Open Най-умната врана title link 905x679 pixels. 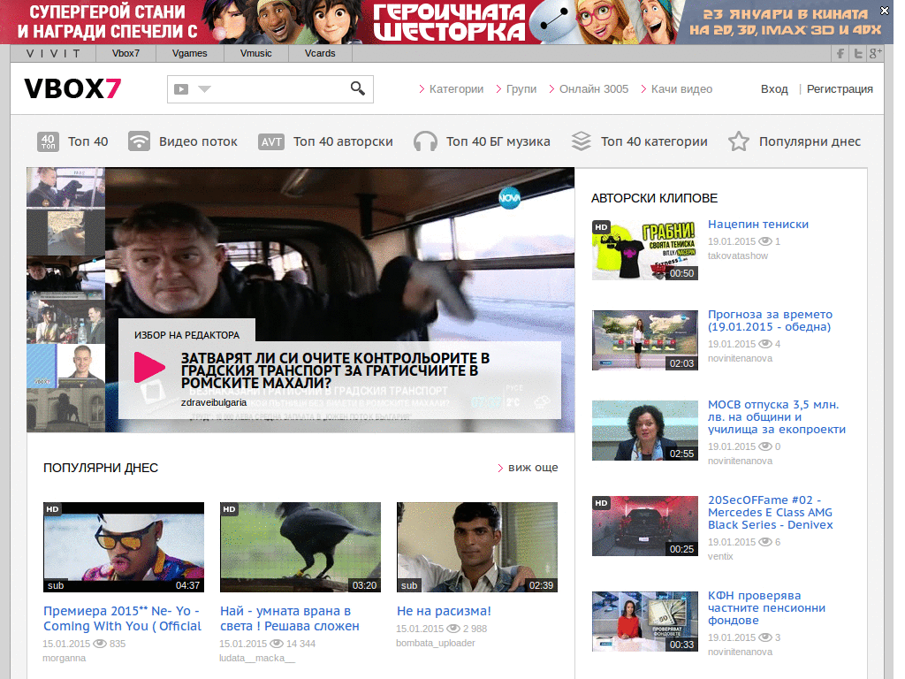tap(290, 618)
